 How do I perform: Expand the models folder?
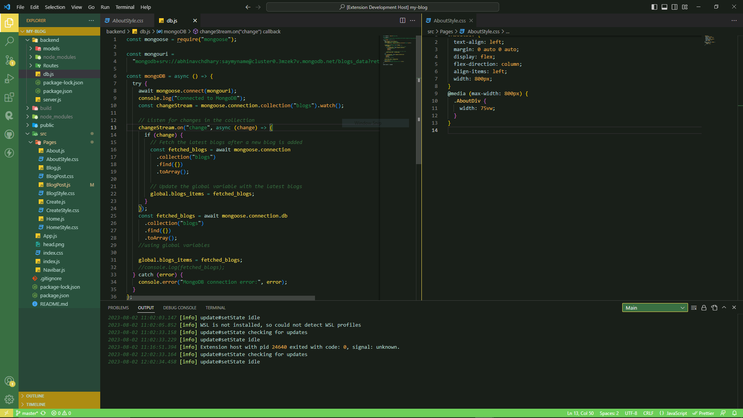pos(51,48)
